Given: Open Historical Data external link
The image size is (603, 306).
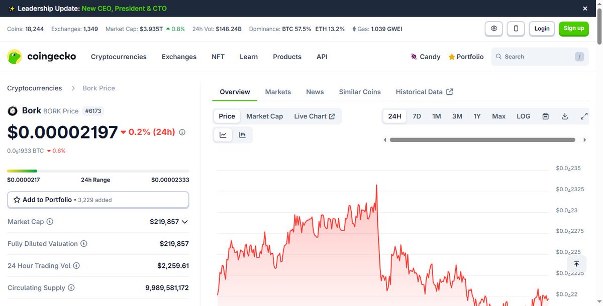Looking at the screenshot, I should [424, 92].
